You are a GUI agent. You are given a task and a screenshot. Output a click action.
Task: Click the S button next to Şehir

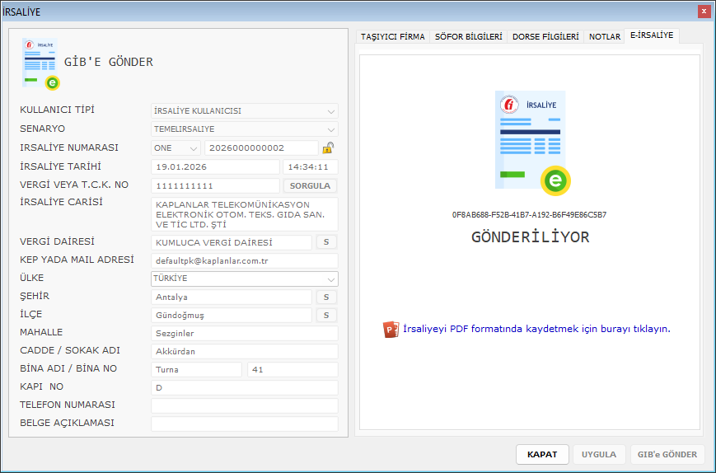326,297
